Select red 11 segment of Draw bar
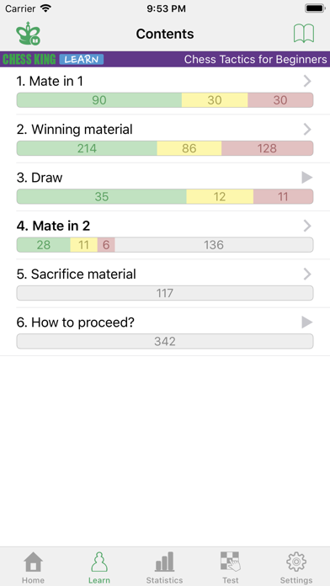Screen dimensions: 330x586 (x=284, y=196)
